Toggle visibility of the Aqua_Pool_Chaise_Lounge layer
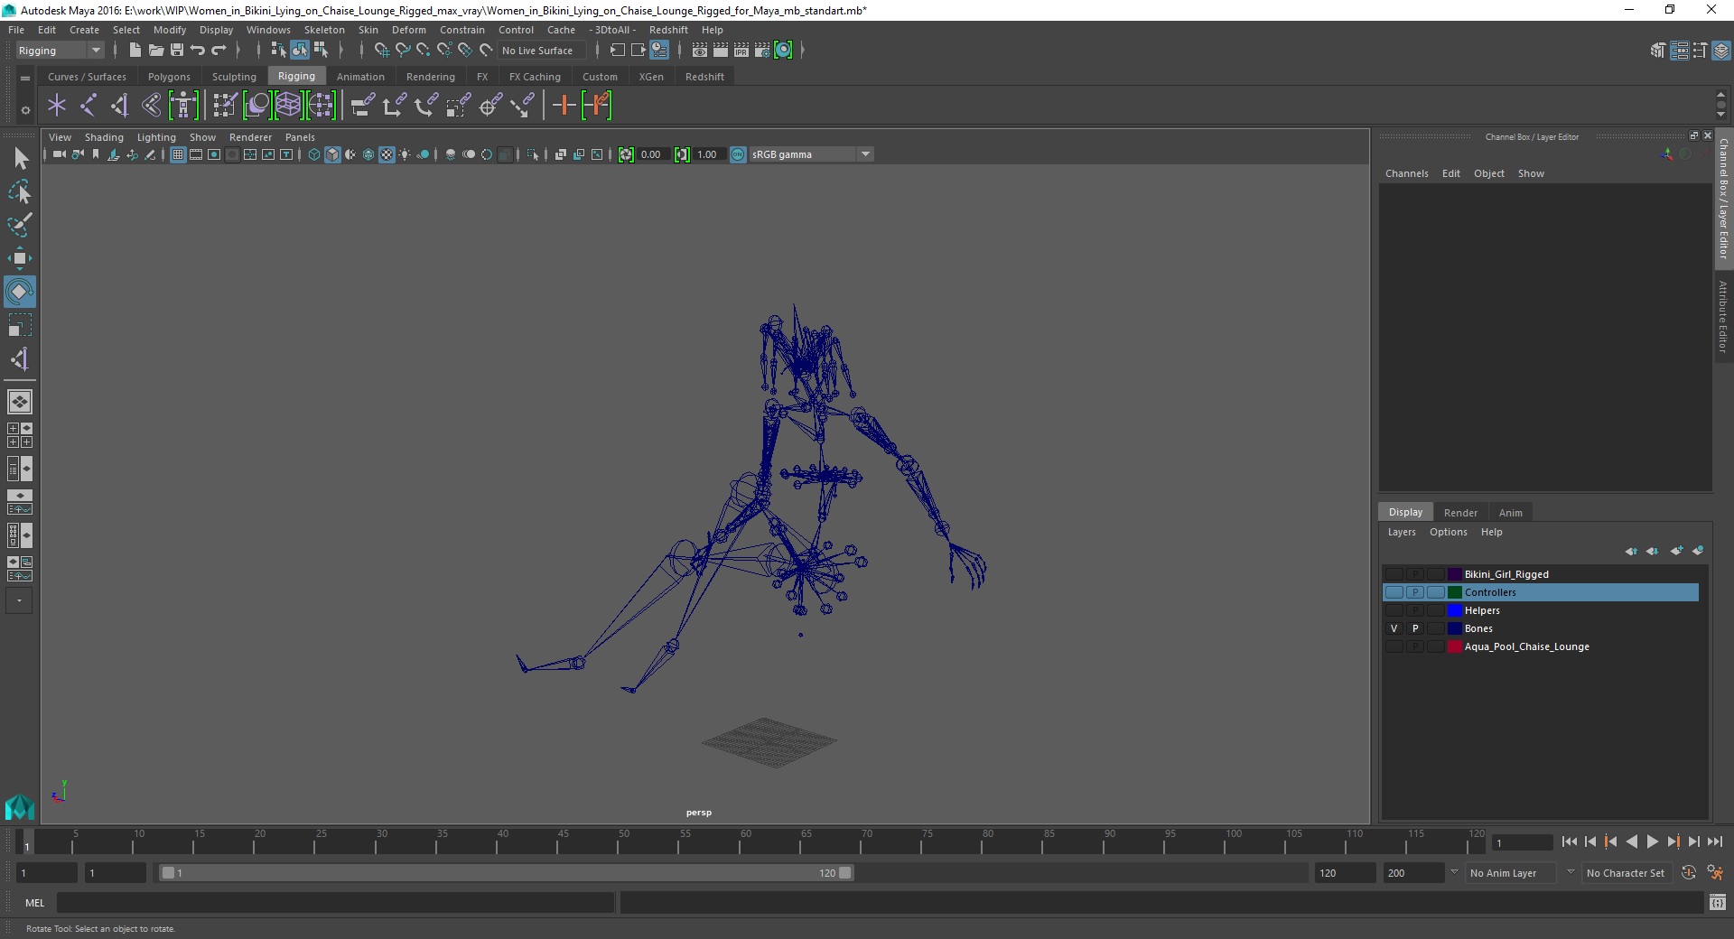 coord(1394,646)
